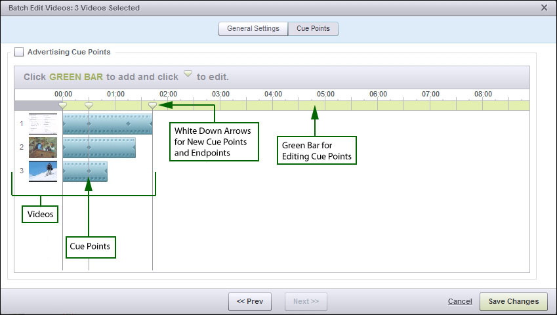The height and width of the screenshot is (315, 557).
Task: Click video 3 blue timeline bar
Action: 85,171
